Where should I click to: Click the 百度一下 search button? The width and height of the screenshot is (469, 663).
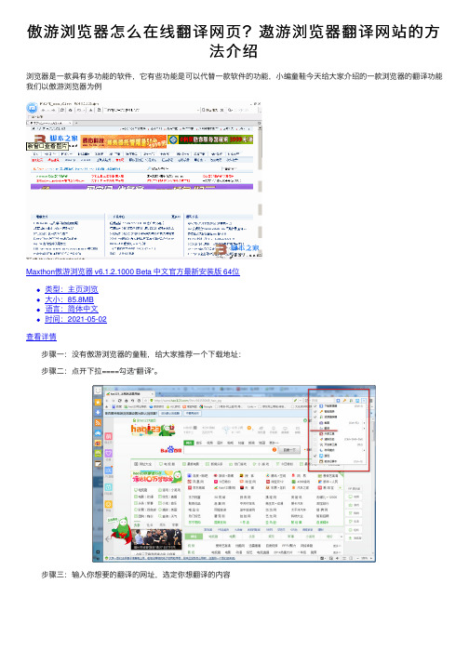(x=289, y=450)
